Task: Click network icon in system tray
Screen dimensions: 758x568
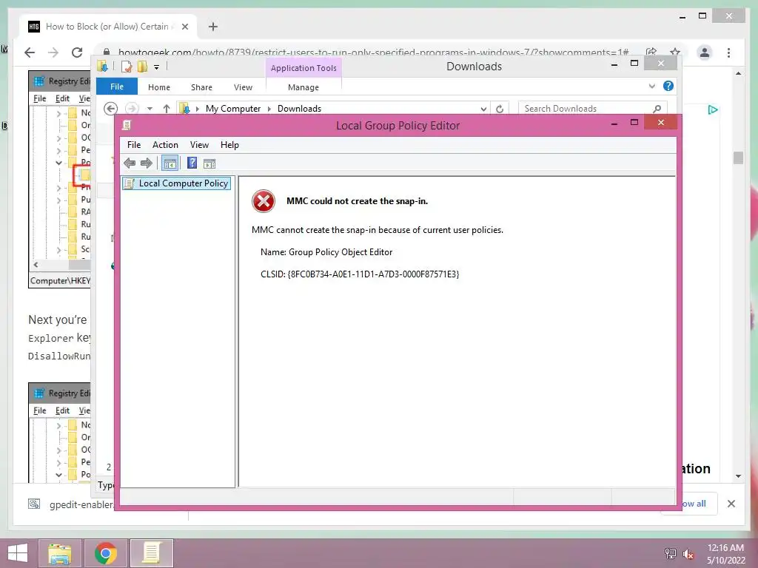Action: 671,553
